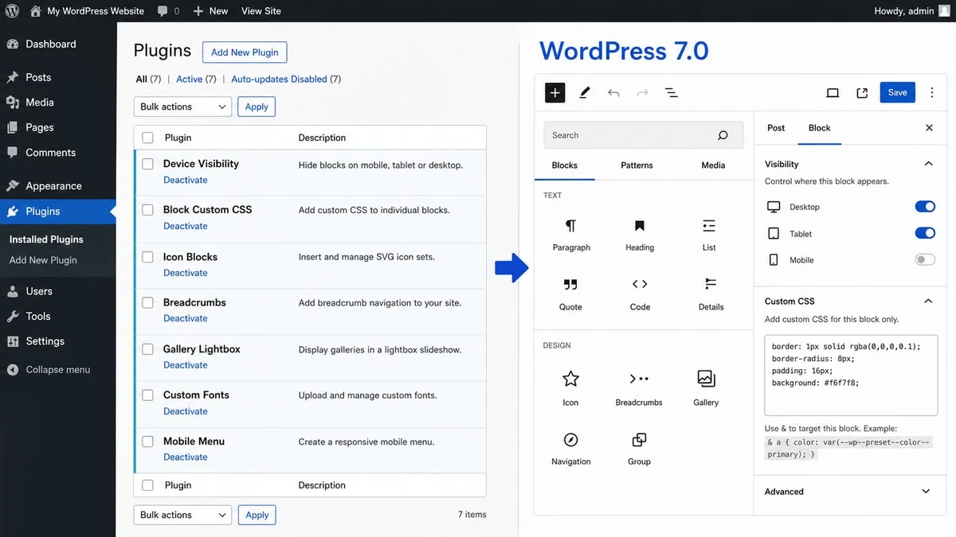
Task: Check the Block Custom CSS plugin checkbox
Action: click(147, 210)
